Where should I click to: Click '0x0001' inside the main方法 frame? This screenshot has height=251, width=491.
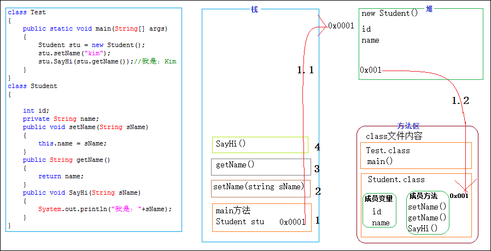pyautogui.click(x=293, y=222)
